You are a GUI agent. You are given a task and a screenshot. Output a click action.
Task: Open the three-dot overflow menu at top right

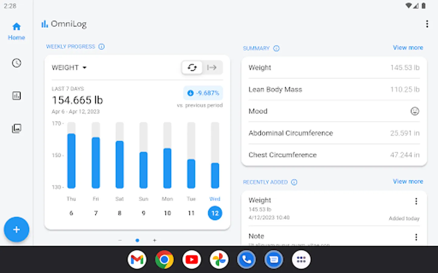pos(427,24)
